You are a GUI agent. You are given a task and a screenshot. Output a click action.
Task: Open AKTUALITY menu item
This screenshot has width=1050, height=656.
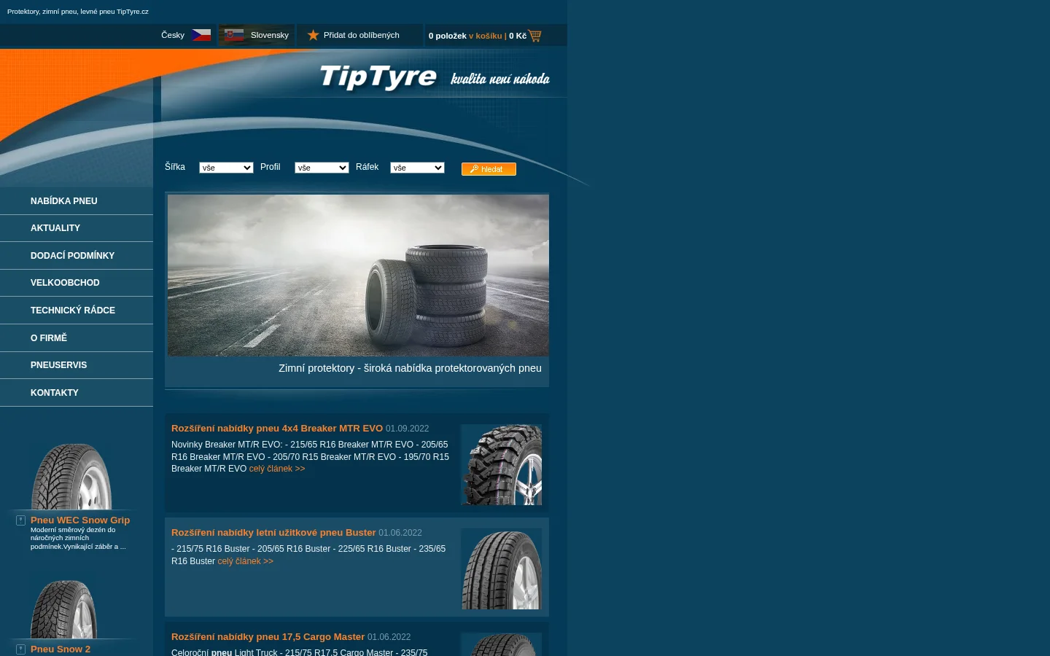point(77,228)
